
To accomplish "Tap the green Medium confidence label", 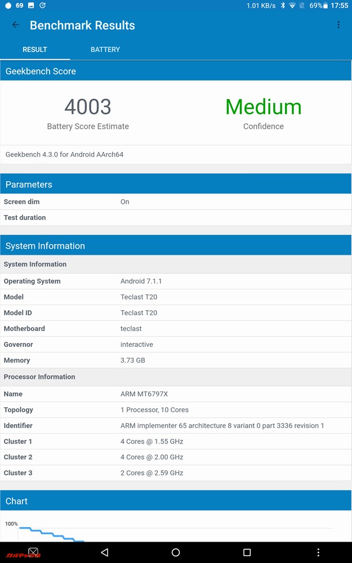I will (263, 107).
